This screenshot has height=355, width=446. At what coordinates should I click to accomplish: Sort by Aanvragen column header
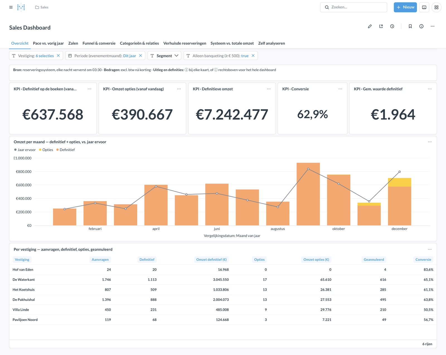pos(100,259)
